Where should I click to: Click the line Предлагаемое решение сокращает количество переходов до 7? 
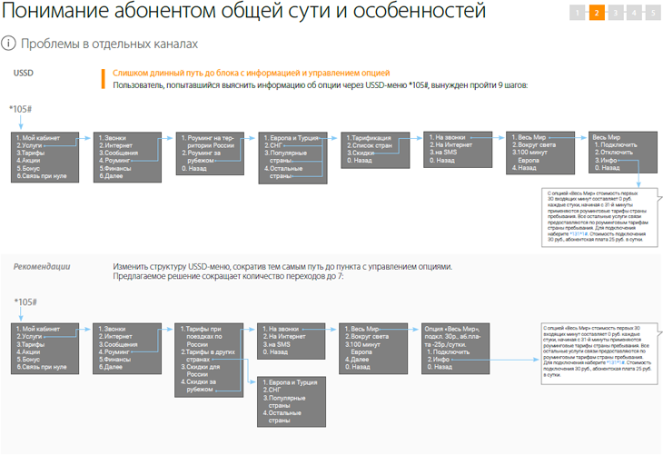click(x=228, y=276)
